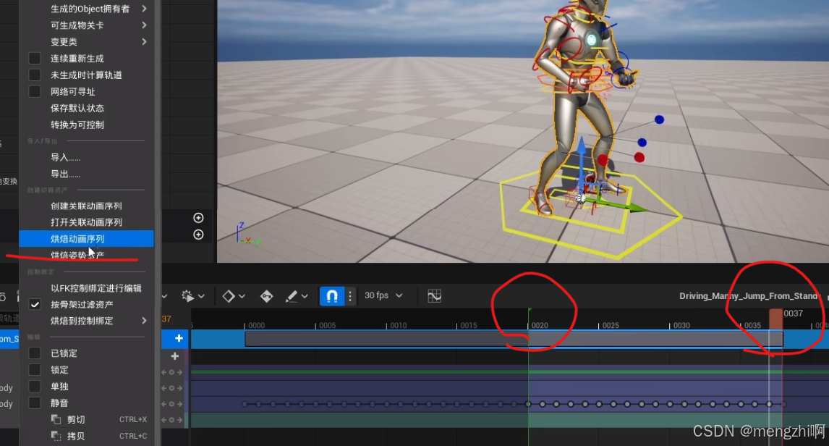
Task: Enable 锁定 checkbox
Action: (35, 370)
